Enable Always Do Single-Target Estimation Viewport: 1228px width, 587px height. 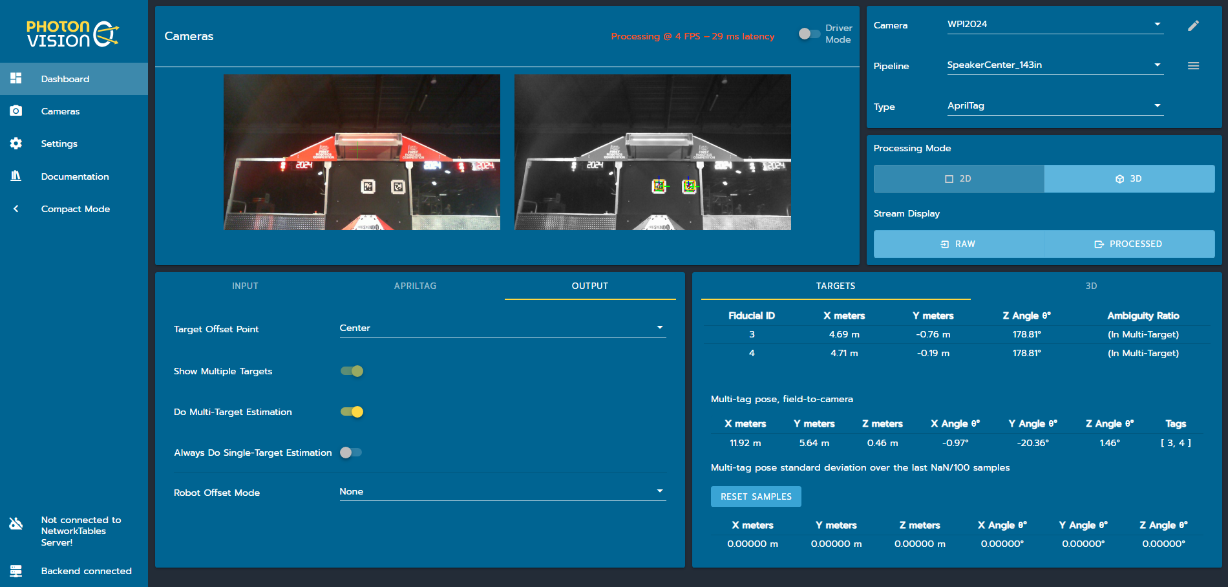tap(351, 453)
